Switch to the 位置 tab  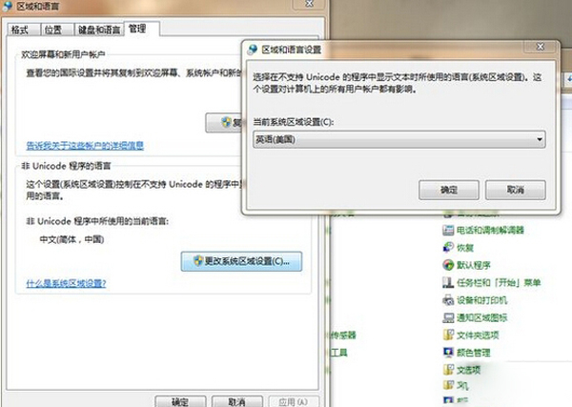point(57,30)
